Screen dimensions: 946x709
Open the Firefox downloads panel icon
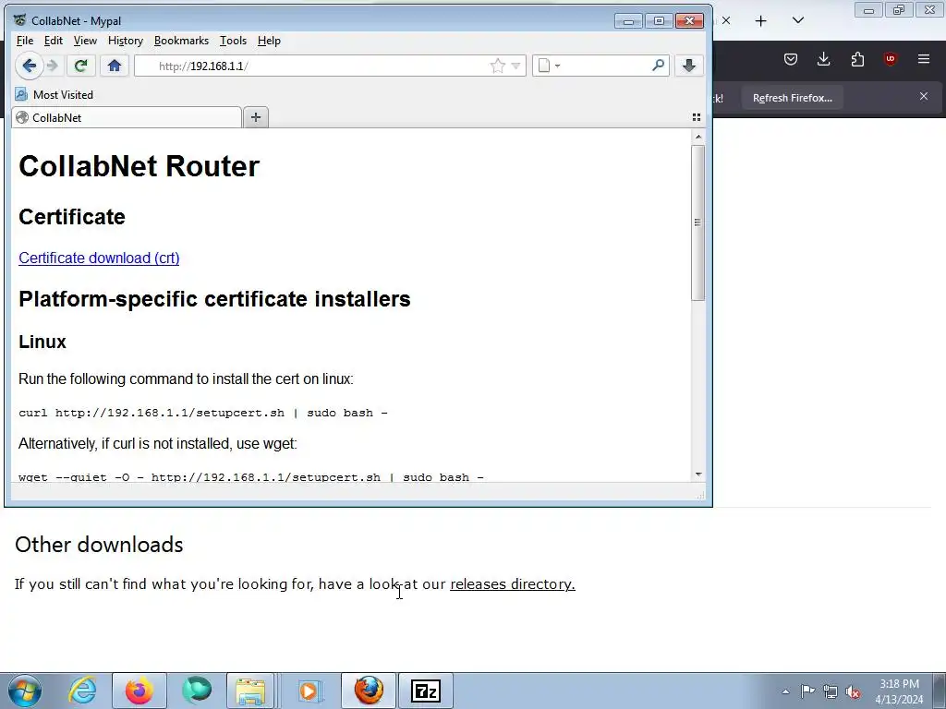823,59
